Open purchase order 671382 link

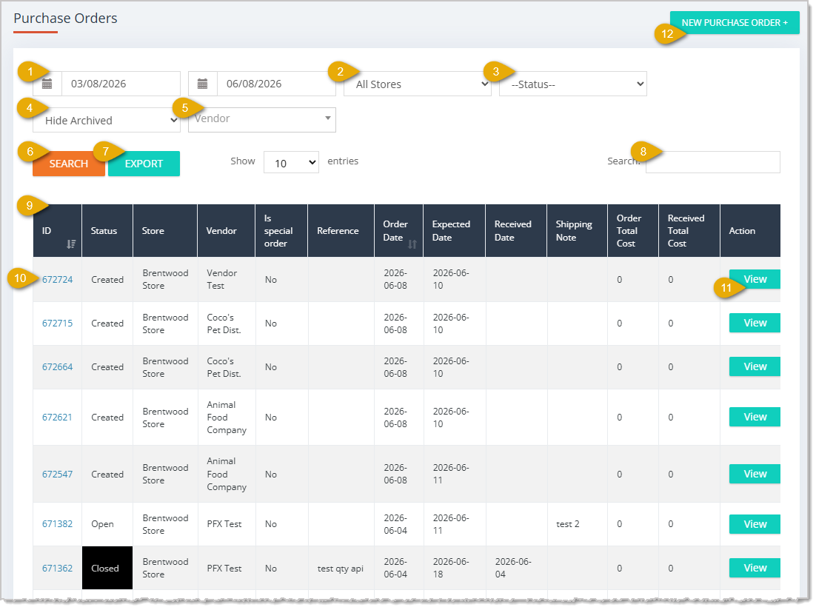coord(57,524)
